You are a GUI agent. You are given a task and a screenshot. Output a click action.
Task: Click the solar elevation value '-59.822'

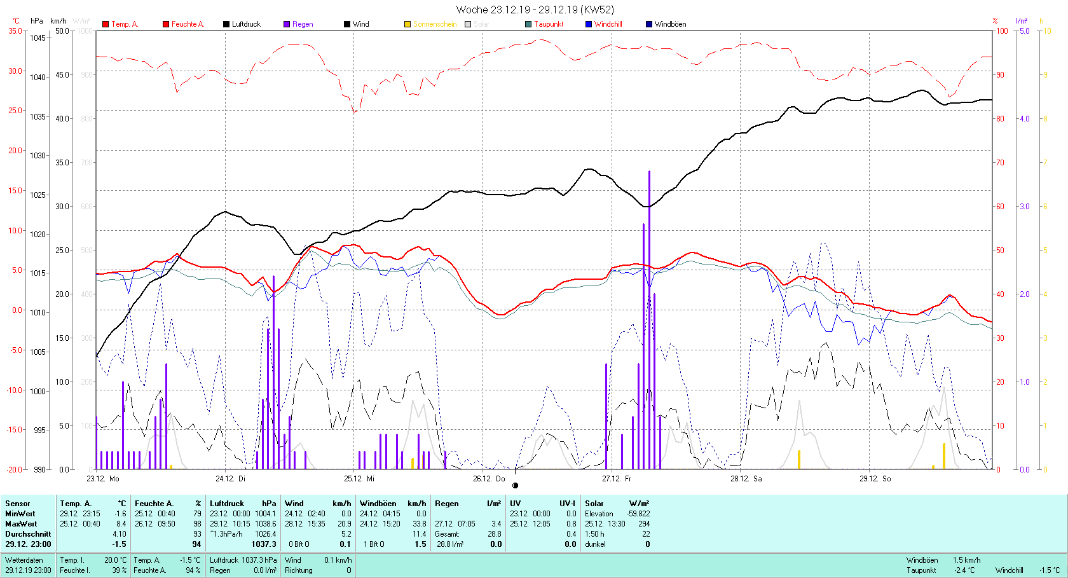click(x=638, y=514)
